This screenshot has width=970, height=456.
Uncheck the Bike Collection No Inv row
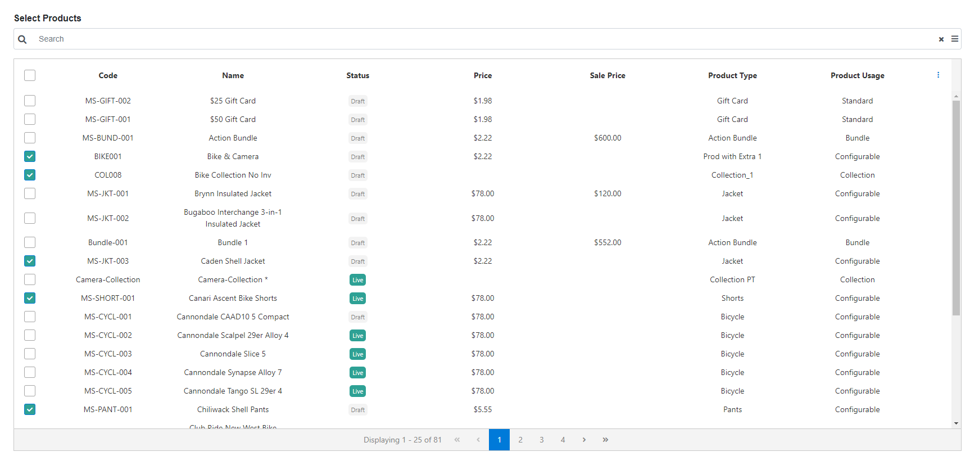coord(30,175)
